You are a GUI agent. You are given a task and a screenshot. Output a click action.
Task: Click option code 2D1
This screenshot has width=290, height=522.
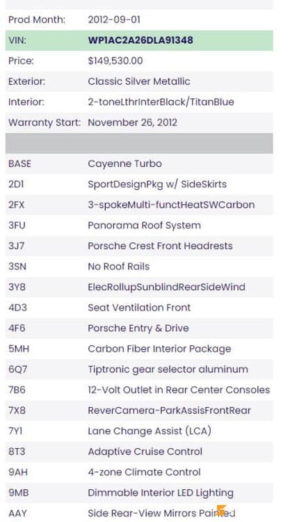pos(16,184)
